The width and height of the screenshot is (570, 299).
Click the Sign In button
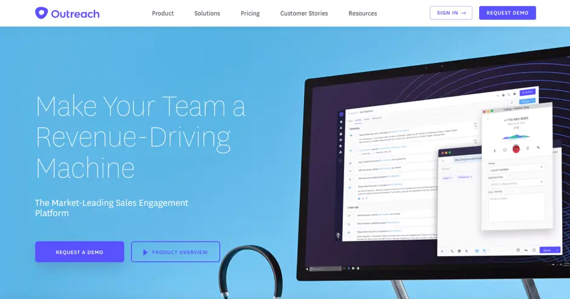tap(451, 13)
